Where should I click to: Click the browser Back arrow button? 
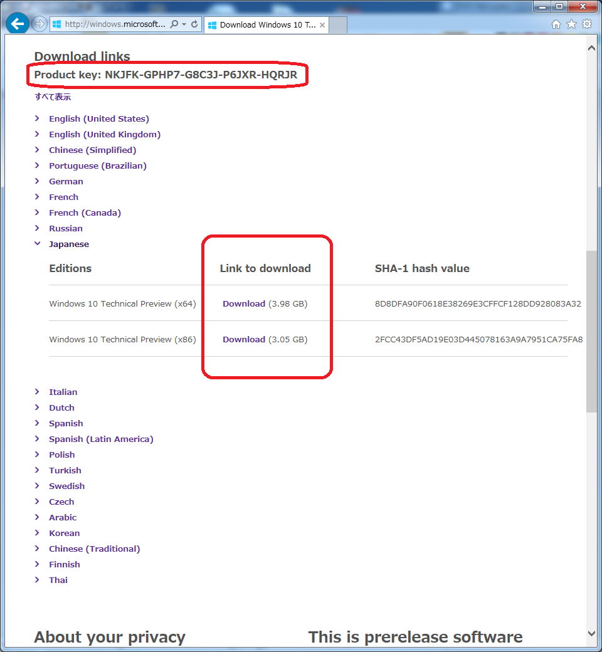click(18, 24)
